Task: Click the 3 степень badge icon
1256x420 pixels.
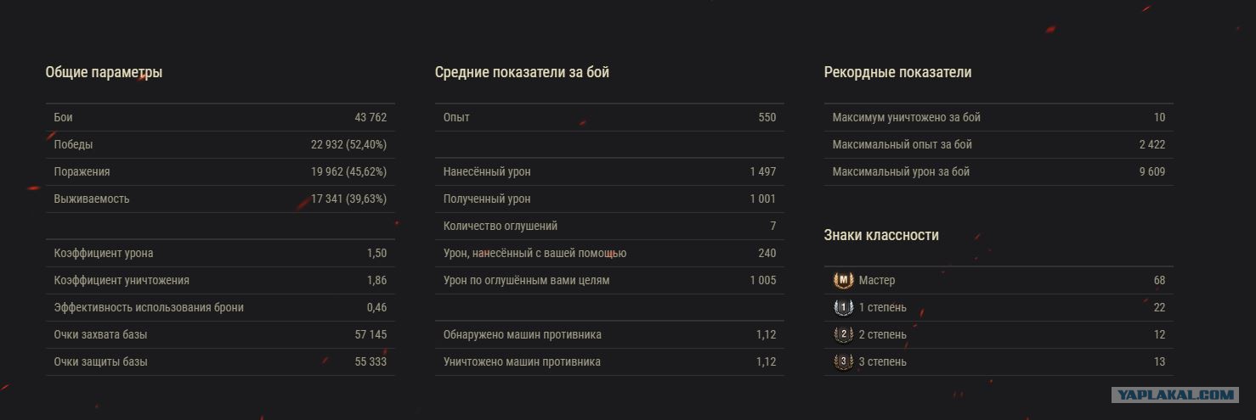Action: click(843, 361)
